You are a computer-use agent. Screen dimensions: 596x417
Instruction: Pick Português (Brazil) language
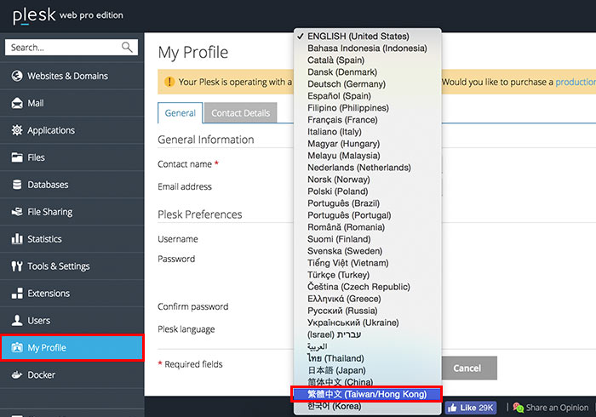tap(367, 203)
